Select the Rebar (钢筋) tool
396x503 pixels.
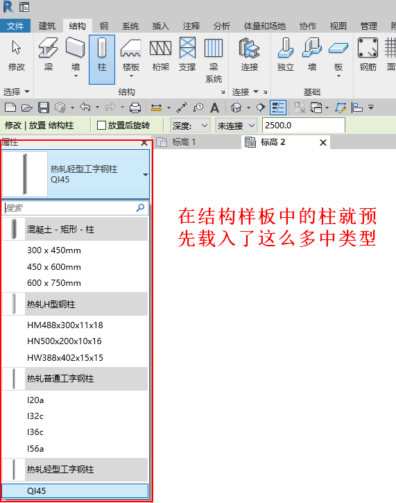click(368, 56)
